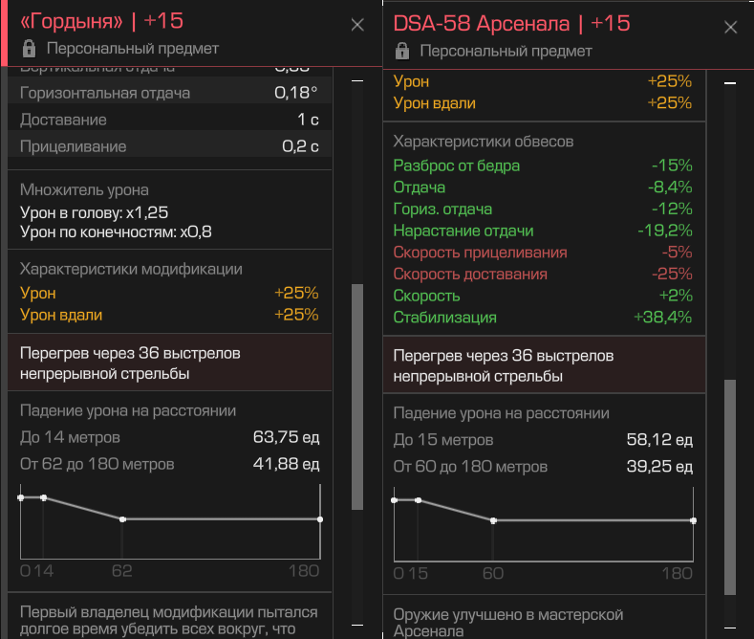Screen dimensions: 754x639
Task: Close the «Гордыня» item panel
Action: 357,26
